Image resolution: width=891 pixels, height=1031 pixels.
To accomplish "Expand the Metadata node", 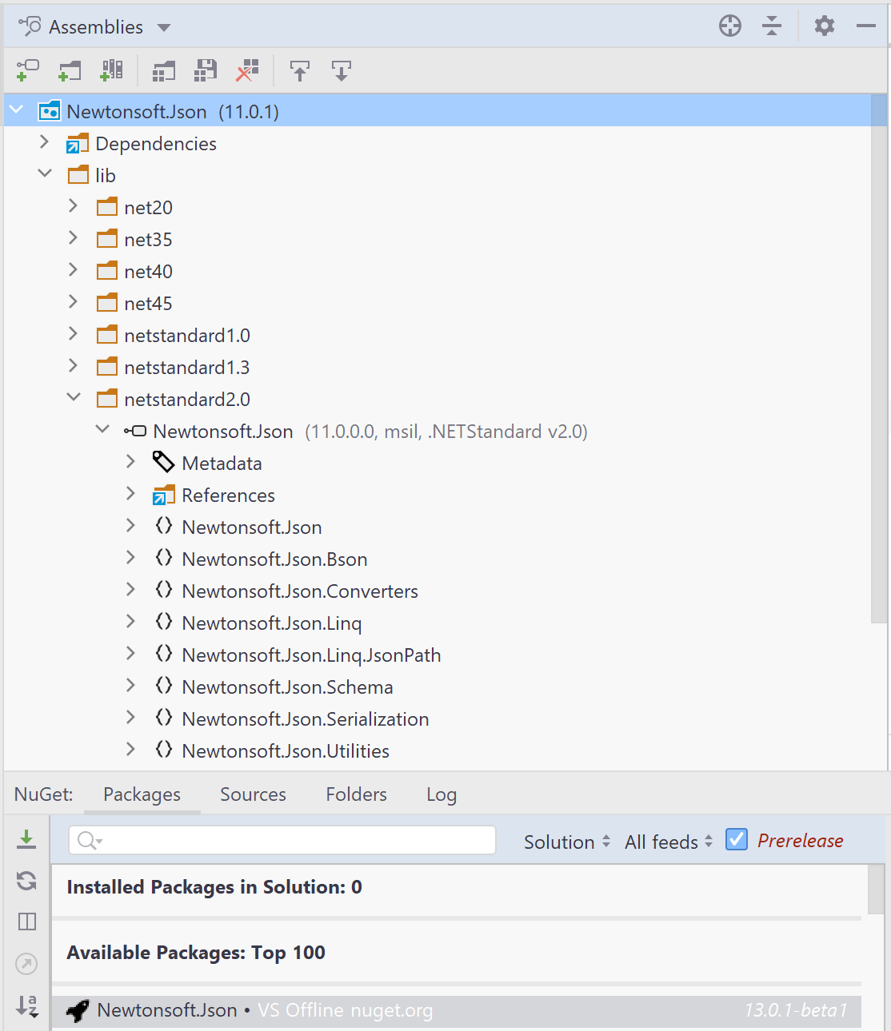I will point(130,461).
